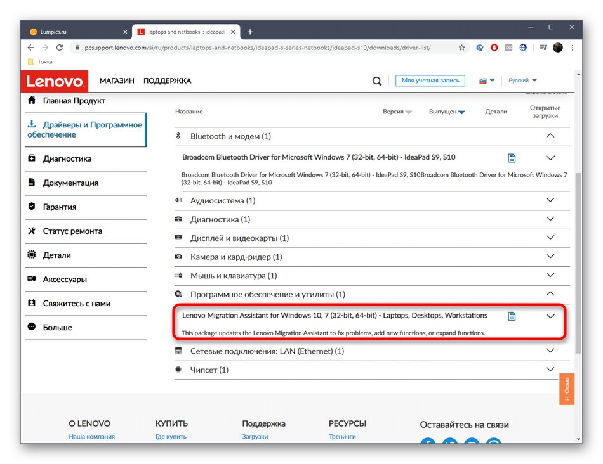Click the browser forward arrow

point(45,48)
